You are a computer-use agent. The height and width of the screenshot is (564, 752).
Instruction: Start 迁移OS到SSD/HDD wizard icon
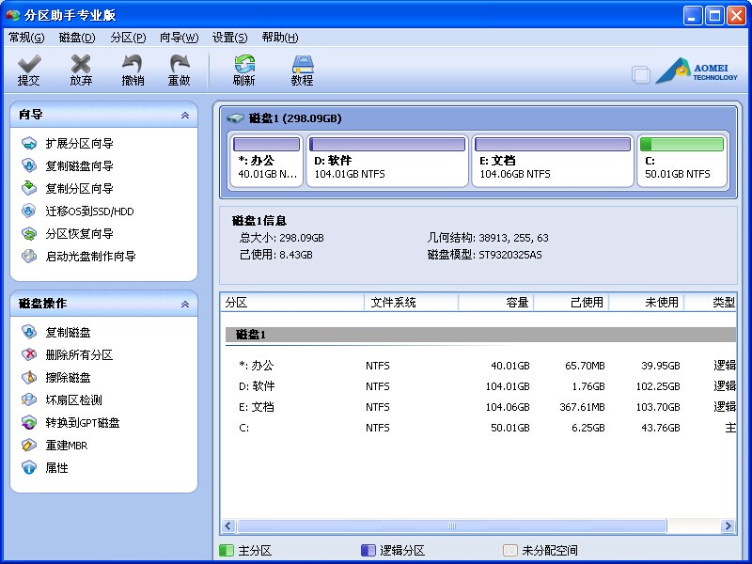click(29, 211)
